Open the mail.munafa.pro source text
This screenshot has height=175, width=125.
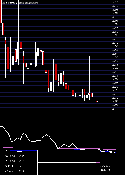(28, 3)
